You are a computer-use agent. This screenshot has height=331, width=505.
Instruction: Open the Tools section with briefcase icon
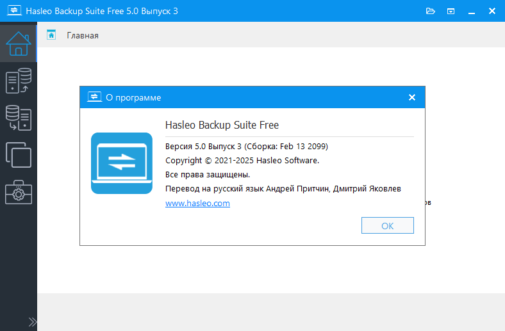(x=19, y=192)
